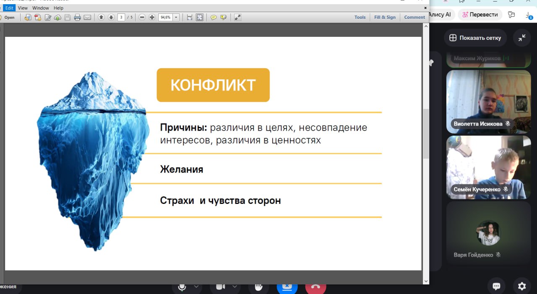Open the zoom percentage dropdown

tap(176, 17)
